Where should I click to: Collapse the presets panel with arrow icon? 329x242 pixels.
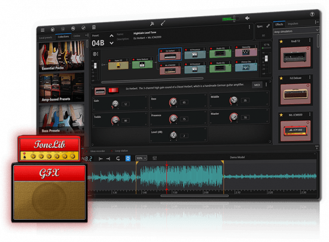87,35
